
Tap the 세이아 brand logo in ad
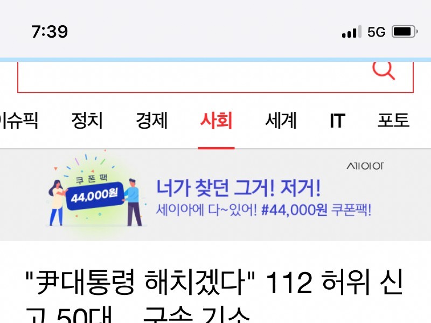point(365,166)
